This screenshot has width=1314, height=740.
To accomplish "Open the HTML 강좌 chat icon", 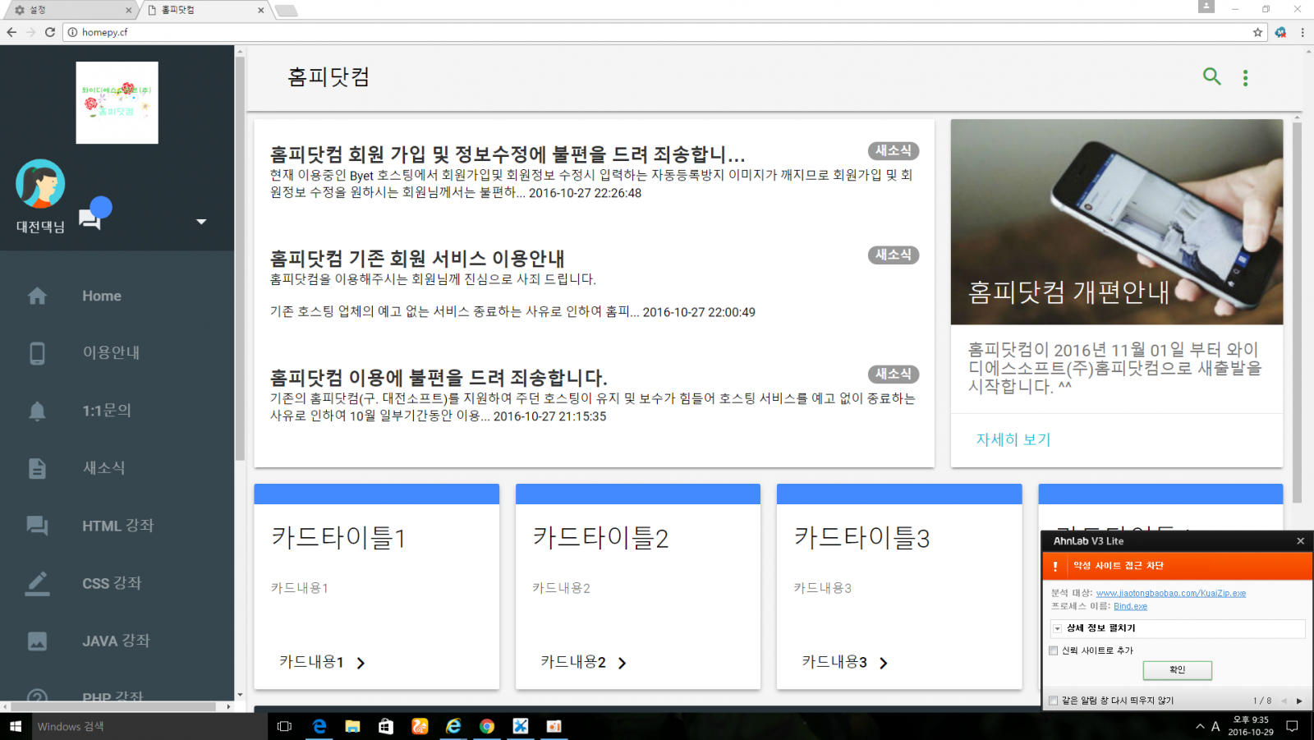I will [38, 526].
